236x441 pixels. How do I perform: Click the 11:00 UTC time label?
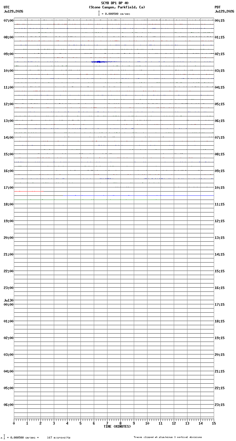[9, 87]
